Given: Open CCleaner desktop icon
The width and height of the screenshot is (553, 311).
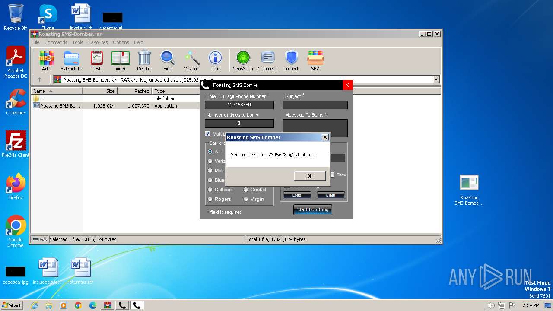Looking at the screenshot, I should pyautogui.click(x=16, y=102).
